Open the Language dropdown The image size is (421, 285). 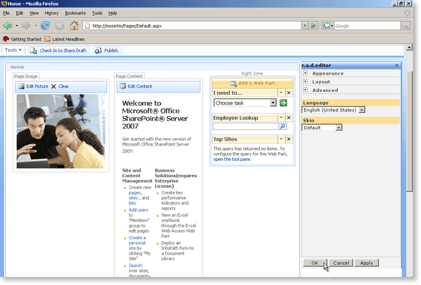click(x=362, y=110)
